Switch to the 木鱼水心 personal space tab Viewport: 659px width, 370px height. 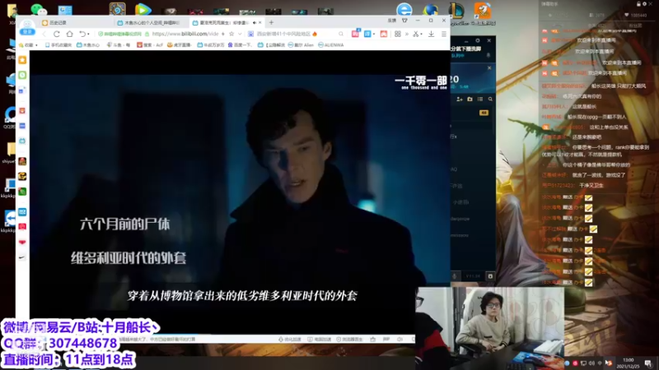click(152, 23)
